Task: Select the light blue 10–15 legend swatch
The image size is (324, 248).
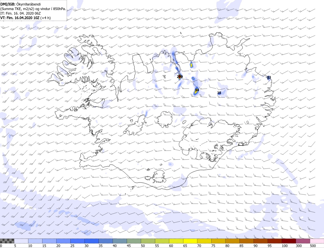Action: [35, 241]
